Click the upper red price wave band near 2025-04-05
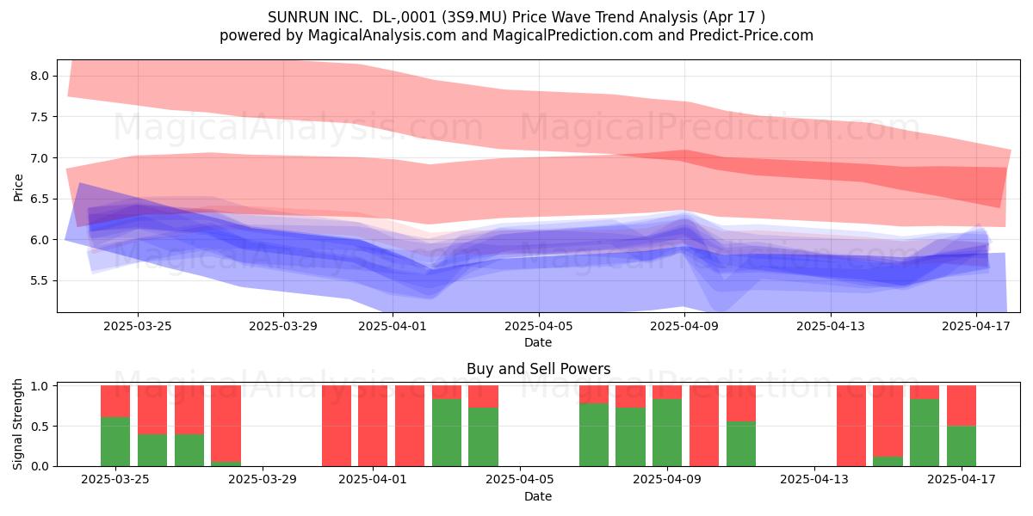The height and width of the screenshot is (516, 1033). pyautogui.click(x=539, y=120)
